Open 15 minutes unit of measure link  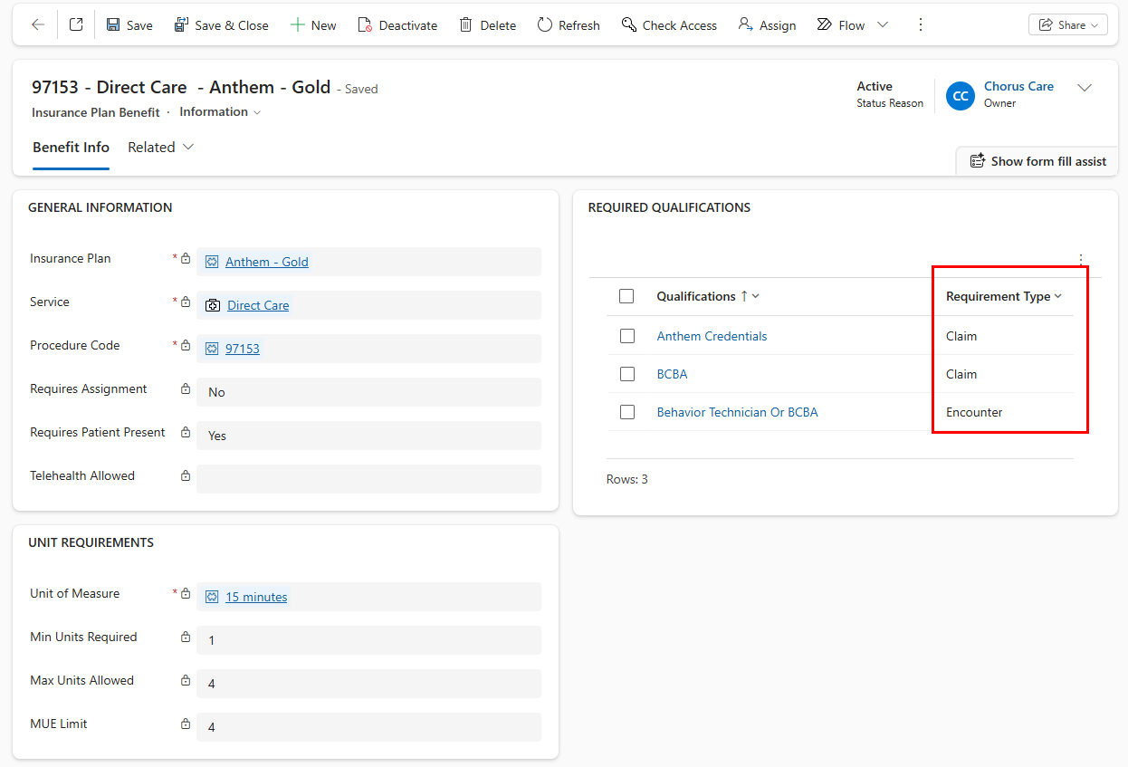pyautogui.click(x=256, y=597)
